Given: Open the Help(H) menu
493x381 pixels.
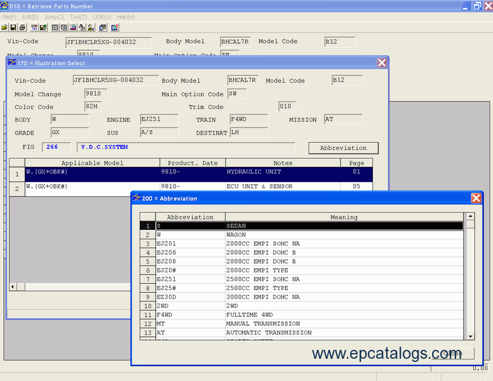Looking at the screenshot, I should [125, 17].
